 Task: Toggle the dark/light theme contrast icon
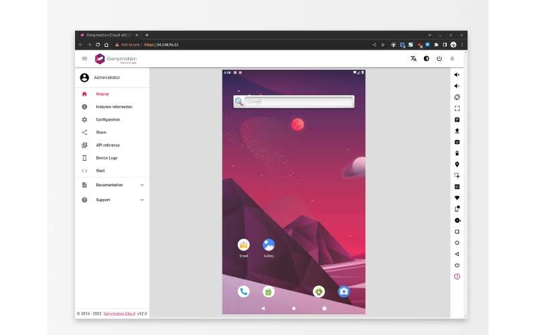pos(426,59)
